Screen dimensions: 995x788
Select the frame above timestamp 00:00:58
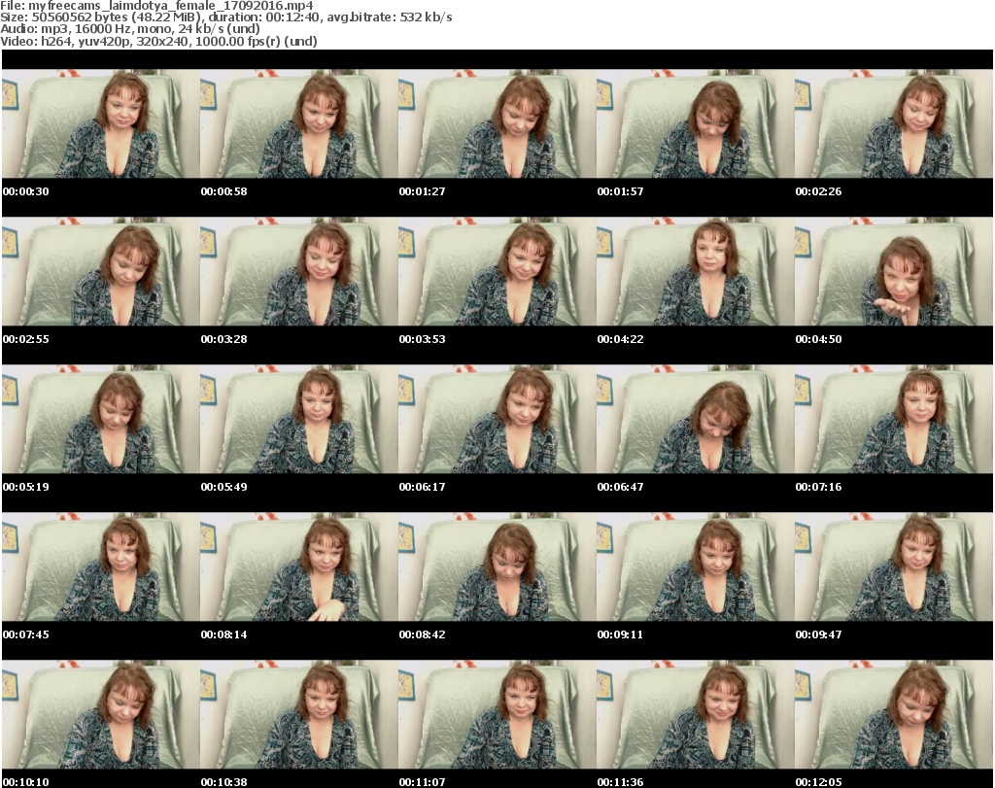pyautogui.click(x=298, y=123)
